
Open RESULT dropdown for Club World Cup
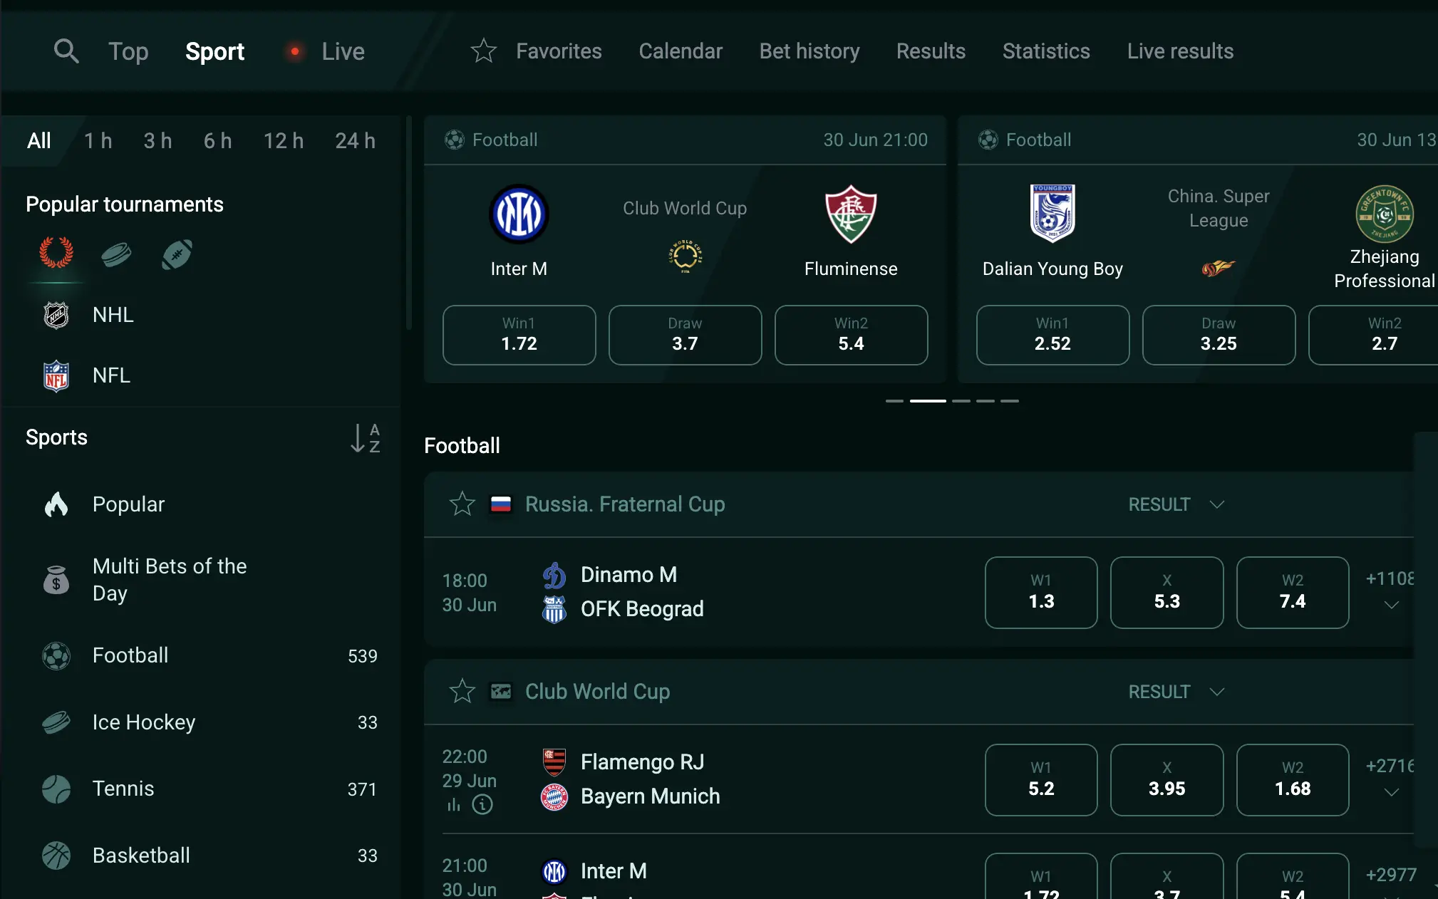[x=1176, y=692]
